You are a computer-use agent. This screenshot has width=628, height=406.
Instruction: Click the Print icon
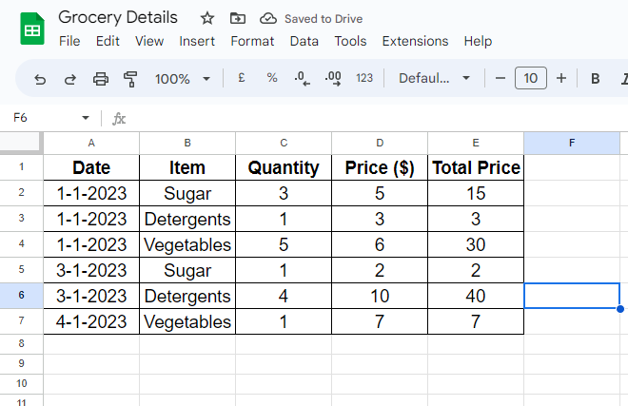100,79
